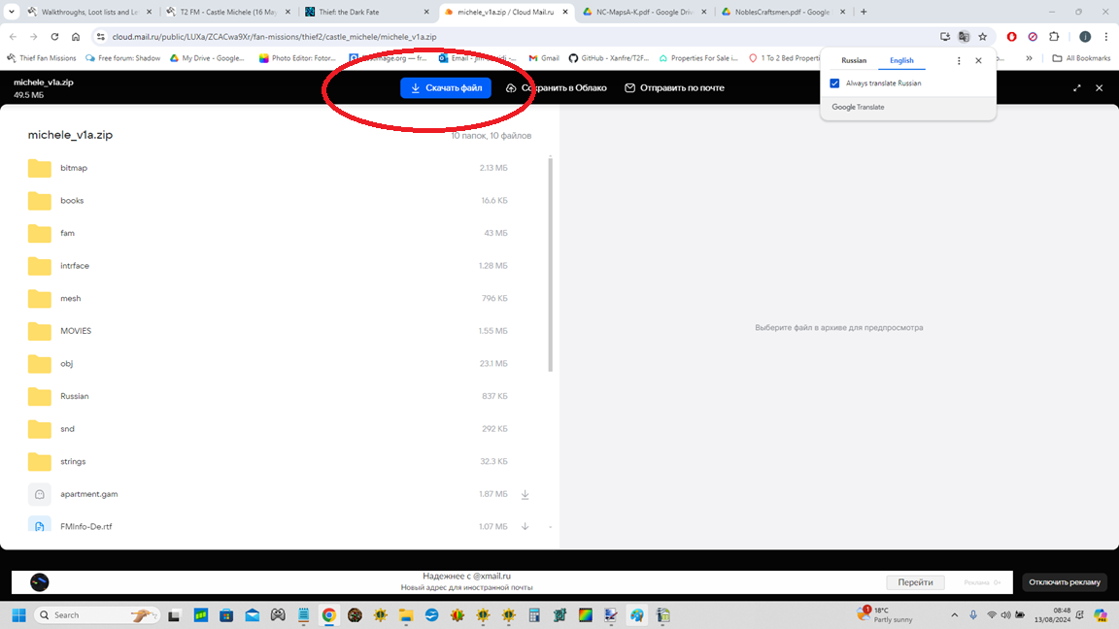Open My Drive - Google bookmark
The height and width of the screenshot is (629, 1119).
(x=207, y=58)
